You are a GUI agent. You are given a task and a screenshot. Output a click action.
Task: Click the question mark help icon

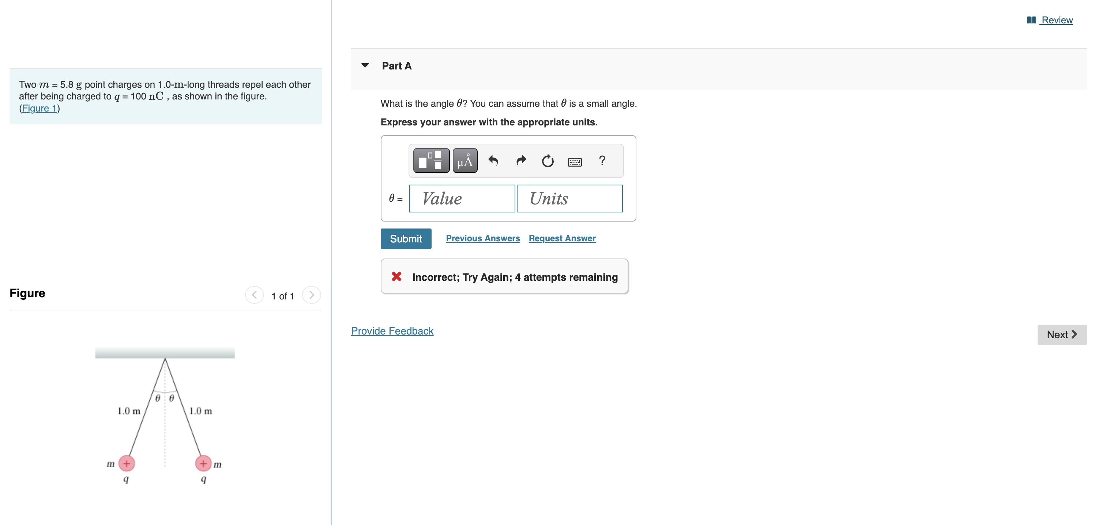[x=602, y=160]
